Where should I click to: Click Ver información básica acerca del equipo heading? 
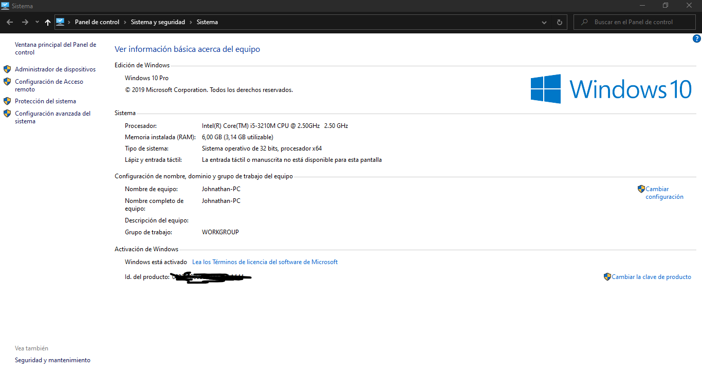(187, 49)
